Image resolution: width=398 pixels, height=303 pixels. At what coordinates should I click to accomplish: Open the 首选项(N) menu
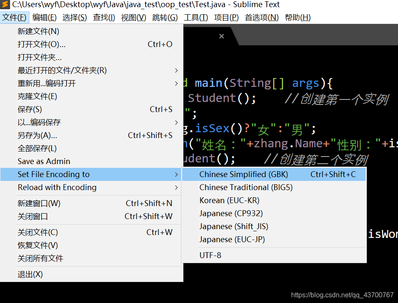pyautogui.click(x=262, y=18)
